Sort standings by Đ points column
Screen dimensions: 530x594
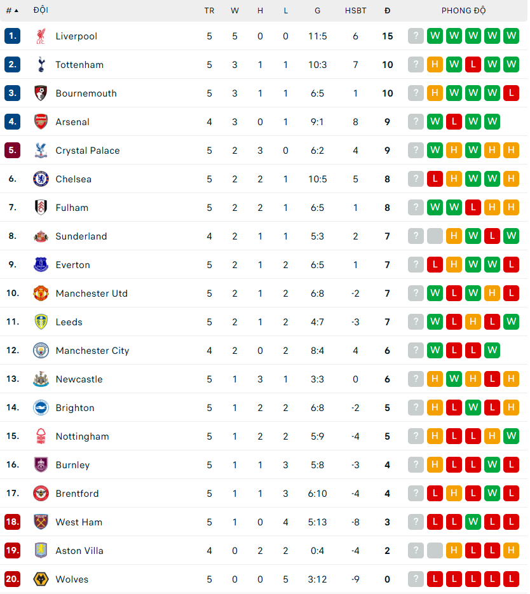387,11
